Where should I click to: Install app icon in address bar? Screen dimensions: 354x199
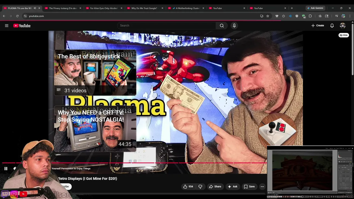coord(262,16)
